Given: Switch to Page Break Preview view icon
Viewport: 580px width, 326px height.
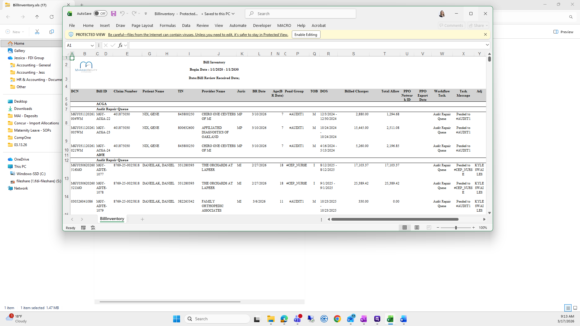Looking at the screenshot, I should coord(429,228).
